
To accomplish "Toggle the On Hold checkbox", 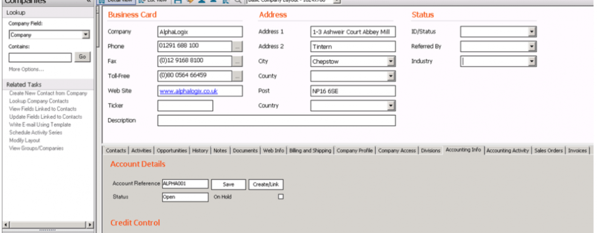I will (281, 197).
